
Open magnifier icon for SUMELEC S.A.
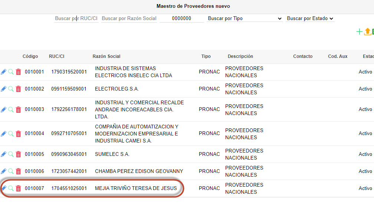point(11,154)
